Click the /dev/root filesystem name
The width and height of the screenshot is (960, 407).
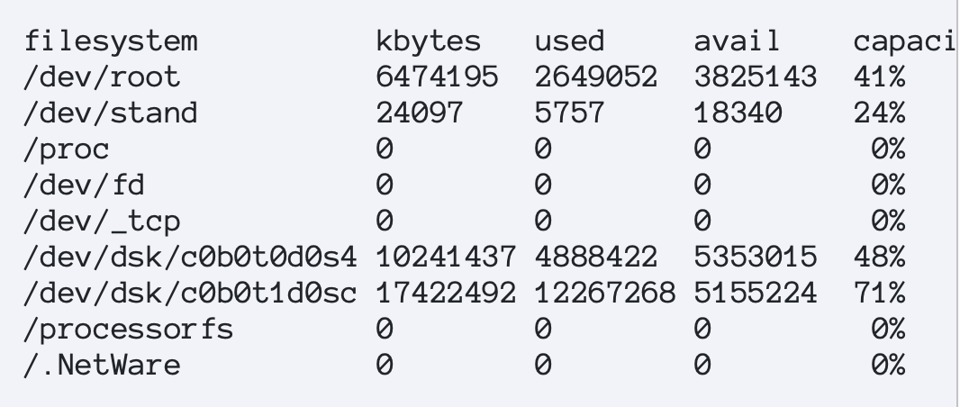pos(102,77)
